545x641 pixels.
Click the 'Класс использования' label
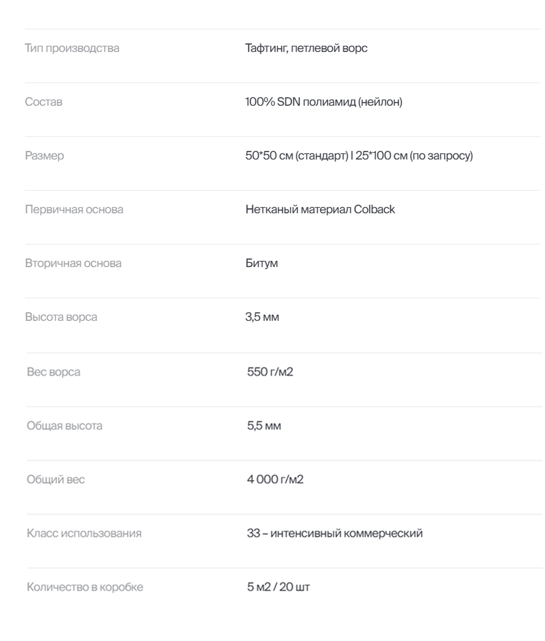[x=84, y=533]
